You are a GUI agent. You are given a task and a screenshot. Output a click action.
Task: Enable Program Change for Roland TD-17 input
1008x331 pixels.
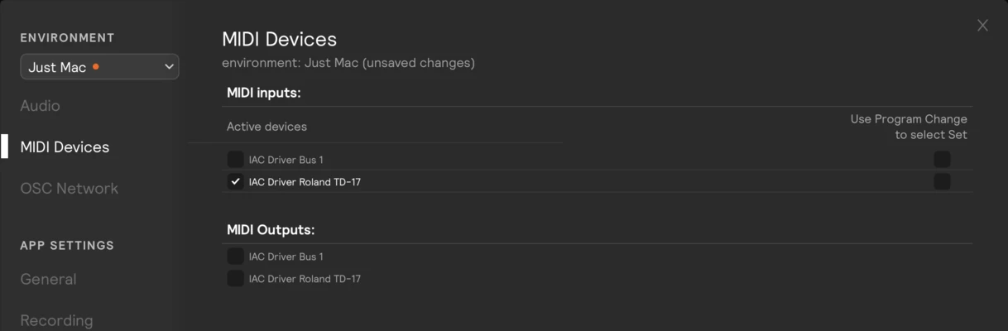coord(942,181)
